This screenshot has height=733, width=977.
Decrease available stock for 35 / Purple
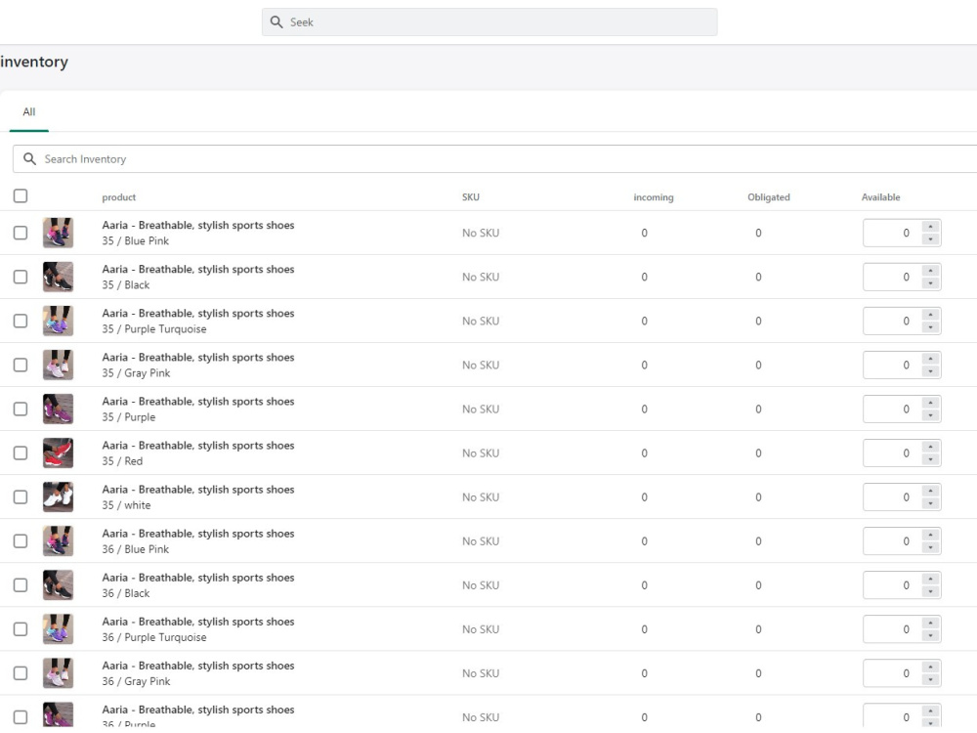[x=930, y=415]
